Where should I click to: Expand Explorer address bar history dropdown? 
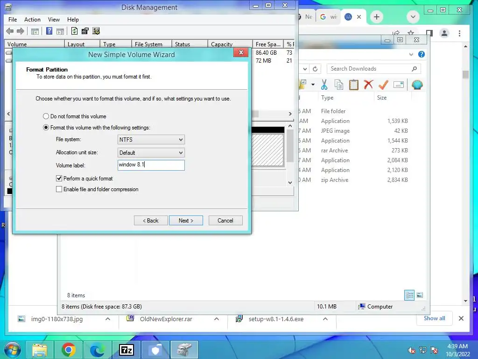click(x=305, y=69)
